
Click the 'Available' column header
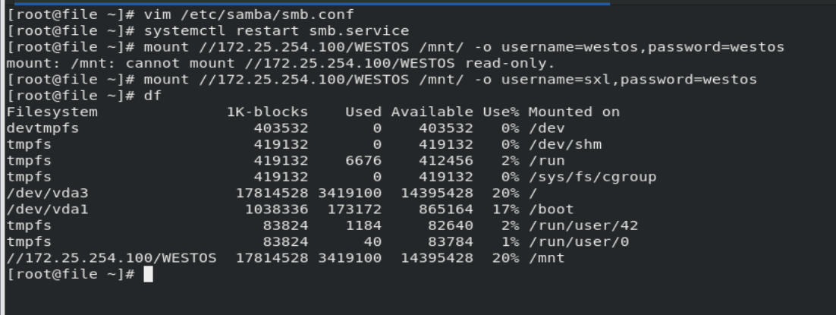coord(432,112)
